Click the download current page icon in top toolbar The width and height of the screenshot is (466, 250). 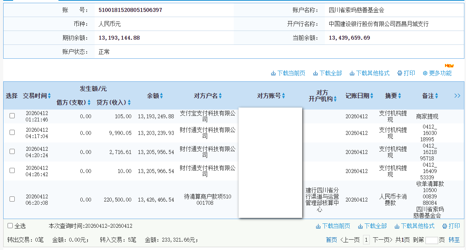tap(273, 73)
